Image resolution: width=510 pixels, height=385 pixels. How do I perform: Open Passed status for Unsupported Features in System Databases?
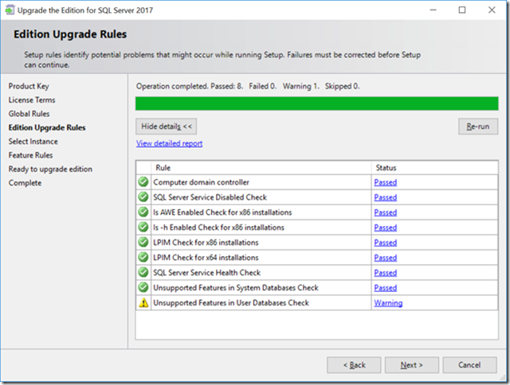point(386,288)
